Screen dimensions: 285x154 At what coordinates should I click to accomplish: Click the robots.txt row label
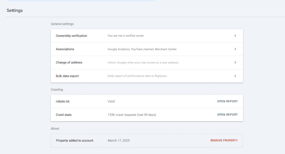pyautogui.click(x=63, y=101)
